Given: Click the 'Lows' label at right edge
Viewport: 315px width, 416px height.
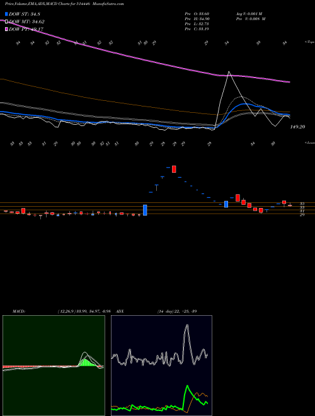Looking at the screenshot, I should pyautogui.click(x=310, y=142).
